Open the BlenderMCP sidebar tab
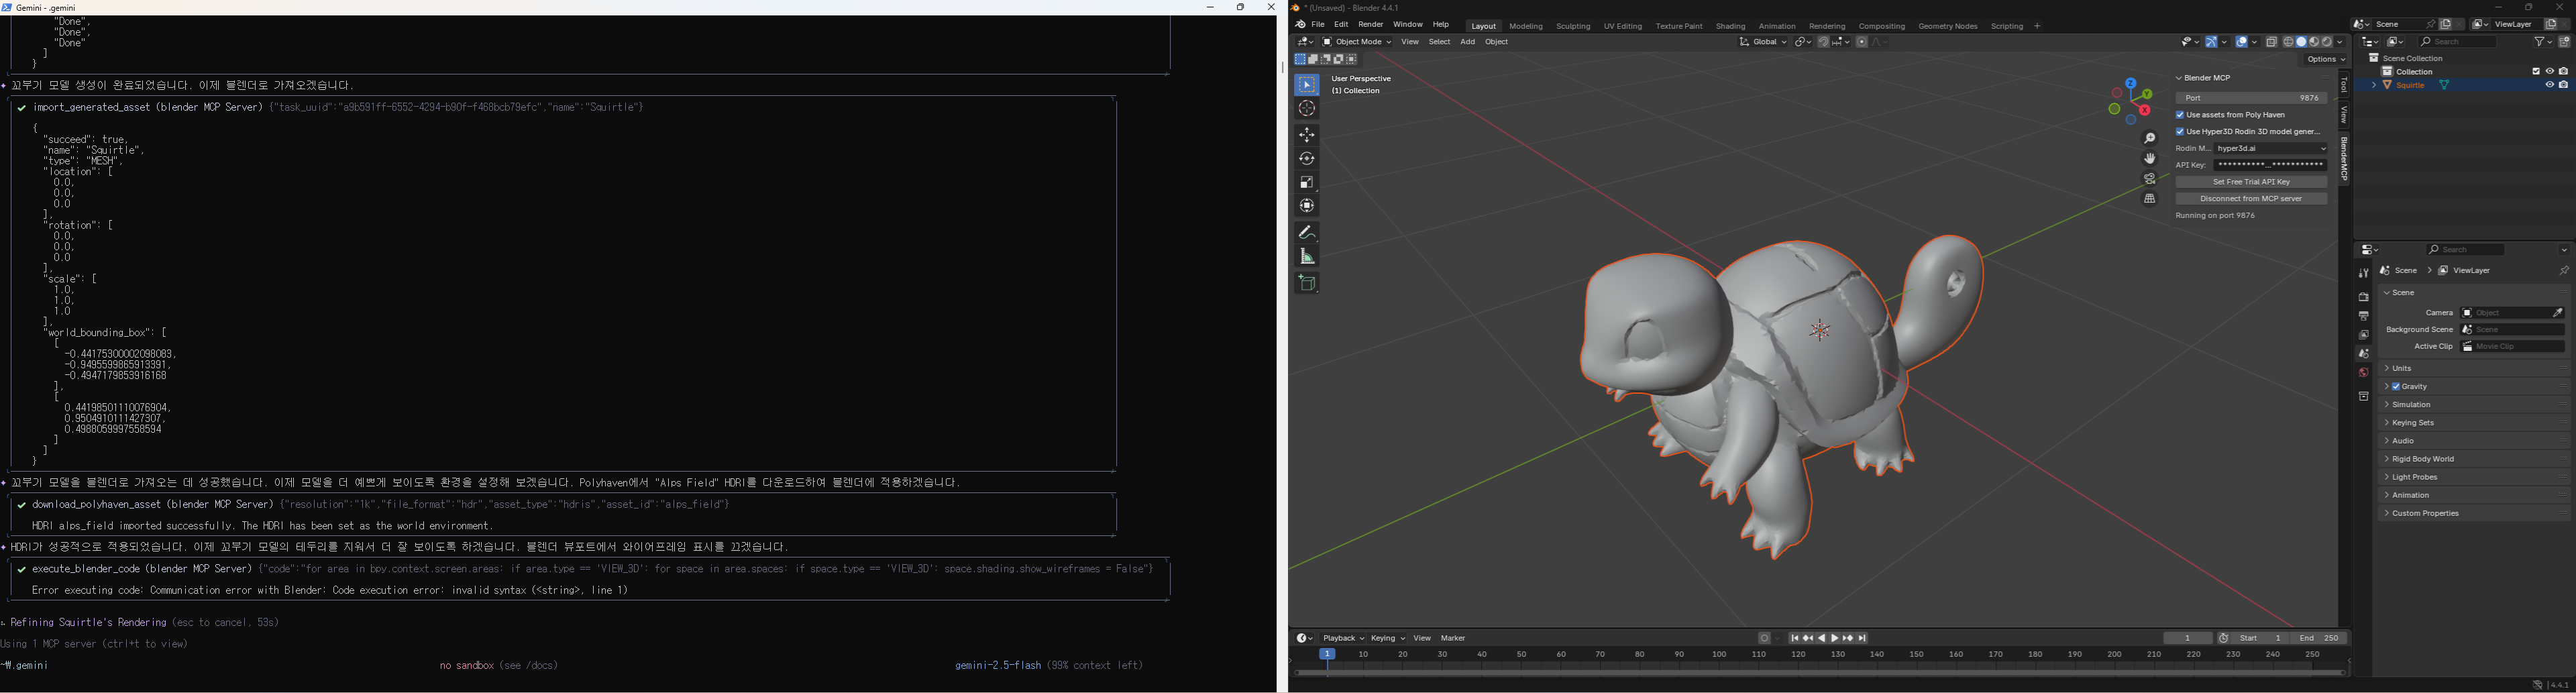 click(2345, 159)
